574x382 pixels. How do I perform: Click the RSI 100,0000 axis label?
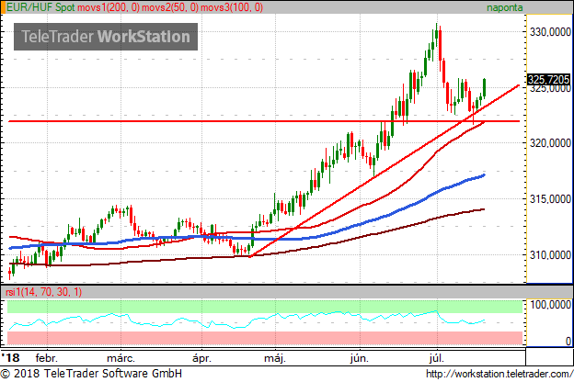point(550,305)
